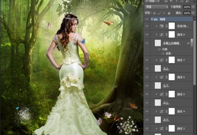This screenshot has width=197, height=135.
Task: Toggle lock position move icon
Action: click(x=164, y=13)
